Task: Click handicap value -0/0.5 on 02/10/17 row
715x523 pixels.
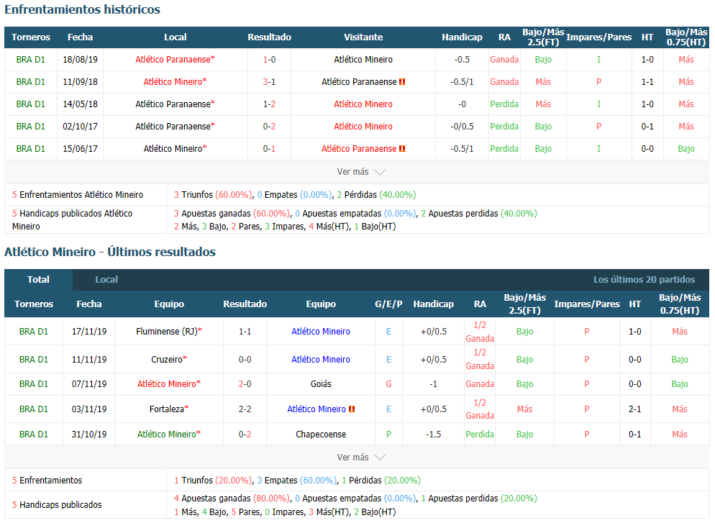Action: [x=462, y=127]
